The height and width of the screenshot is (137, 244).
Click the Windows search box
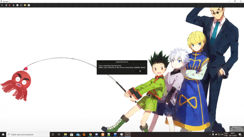[28, 134]
